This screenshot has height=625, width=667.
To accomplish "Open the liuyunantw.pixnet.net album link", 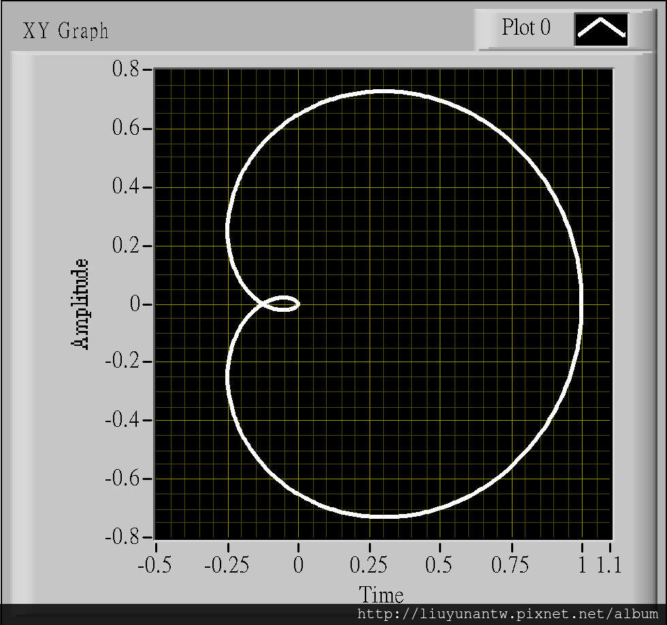I will click(x=508, y=614).
